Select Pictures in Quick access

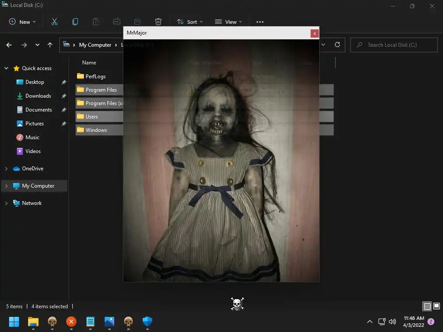(x=35, y=124)
